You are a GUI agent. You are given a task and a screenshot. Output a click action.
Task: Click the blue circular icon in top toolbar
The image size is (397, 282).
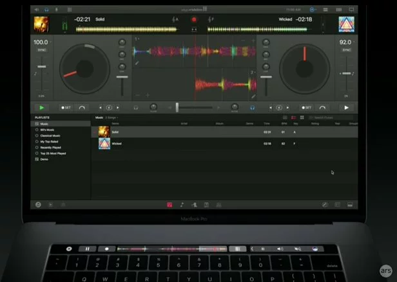click(x=312, y=10)
